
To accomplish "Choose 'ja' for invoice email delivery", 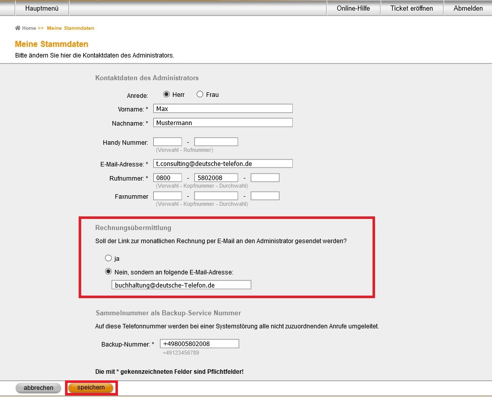I will [108, 258].
